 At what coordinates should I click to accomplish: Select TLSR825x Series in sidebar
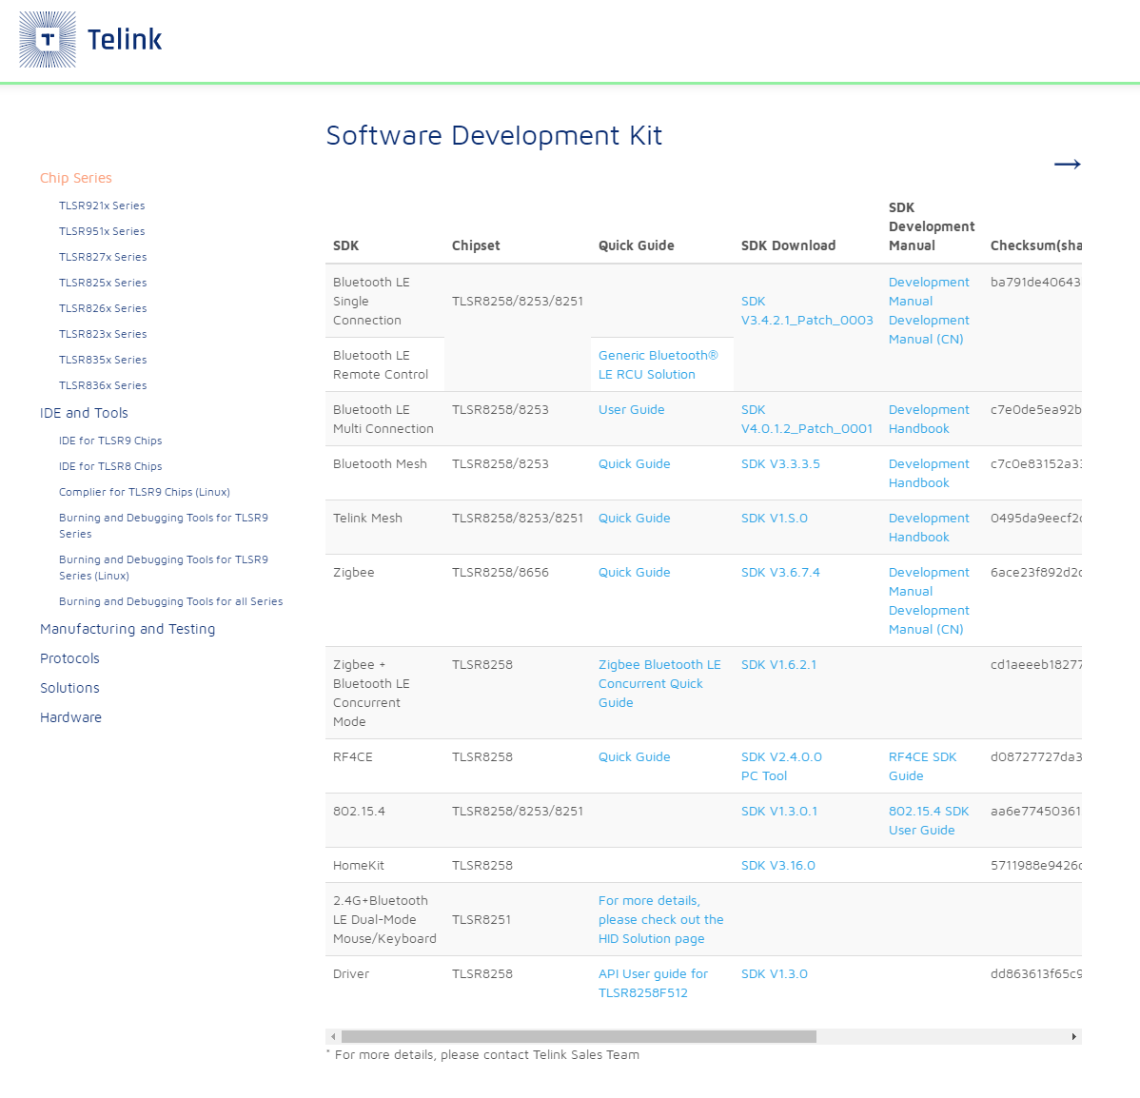[x=103, y=283]
